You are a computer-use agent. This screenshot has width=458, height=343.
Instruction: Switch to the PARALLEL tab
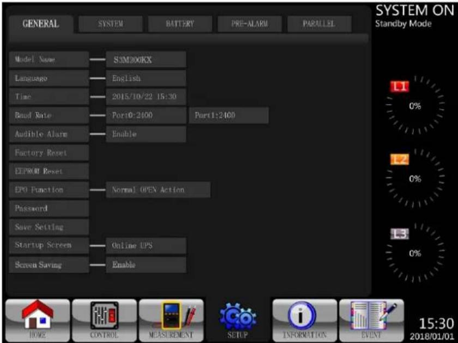point(319,23)
